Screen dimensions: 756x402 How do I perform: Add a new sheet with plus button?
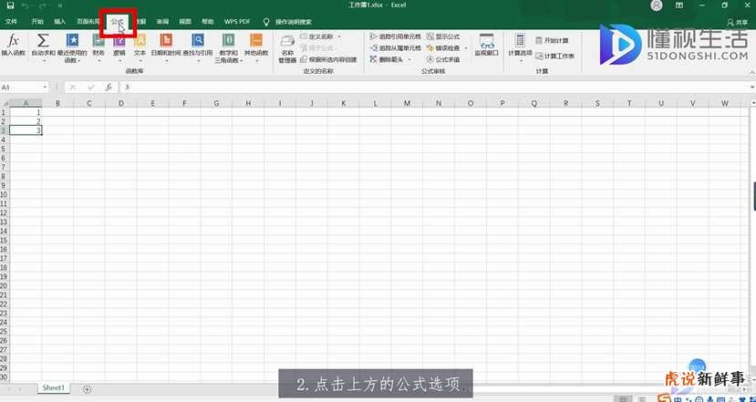click(x=87, y=389)
